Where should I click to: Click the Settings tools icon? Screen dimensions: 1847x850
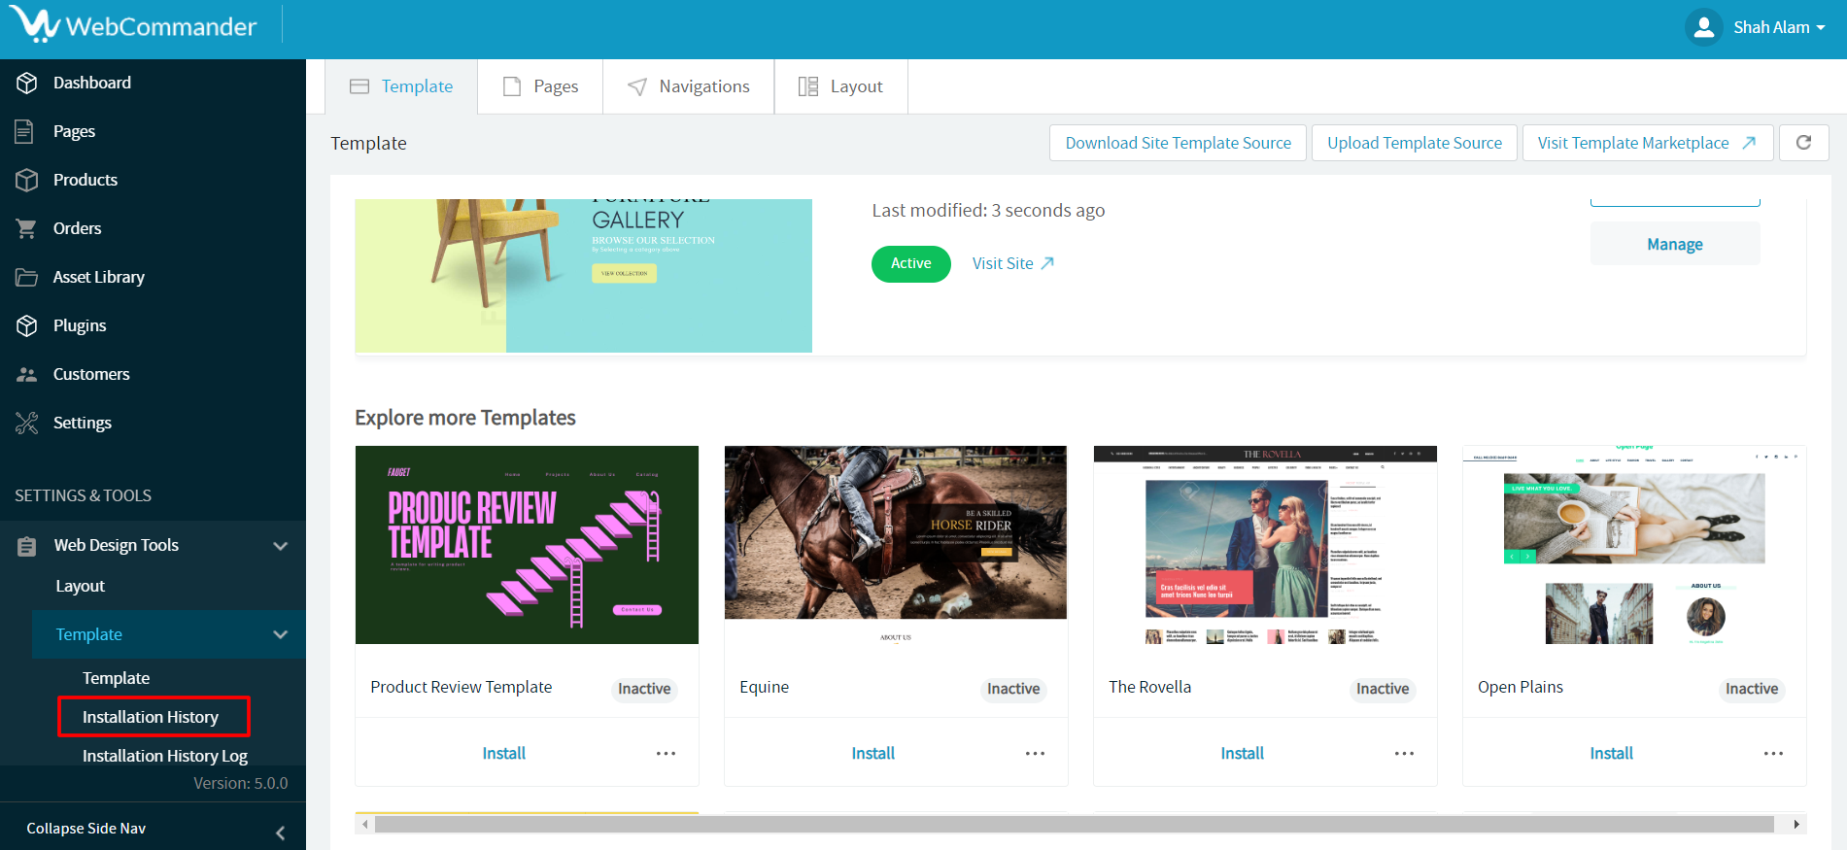coord(27,423)
